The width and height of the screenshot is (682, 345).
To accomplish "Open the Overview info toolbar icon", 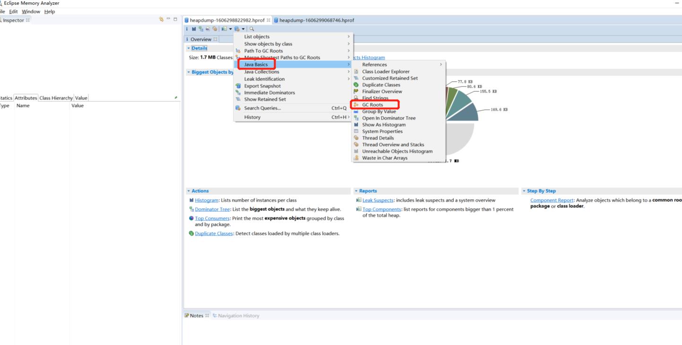I will pos(187,29).
